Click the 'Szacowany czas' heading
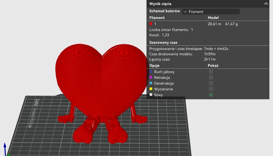273x156 pixels. [163, 43]
